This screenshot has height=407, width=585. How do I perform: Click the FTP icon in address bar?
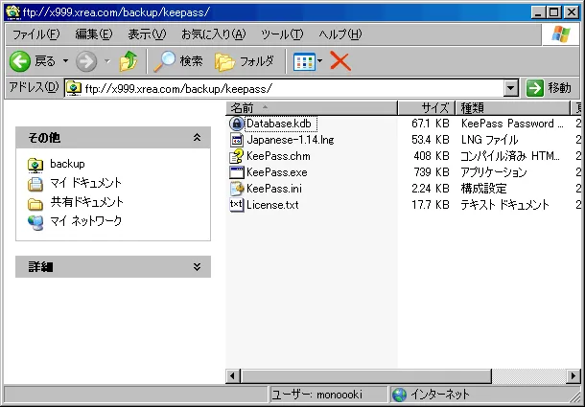[x=74, y=88]
